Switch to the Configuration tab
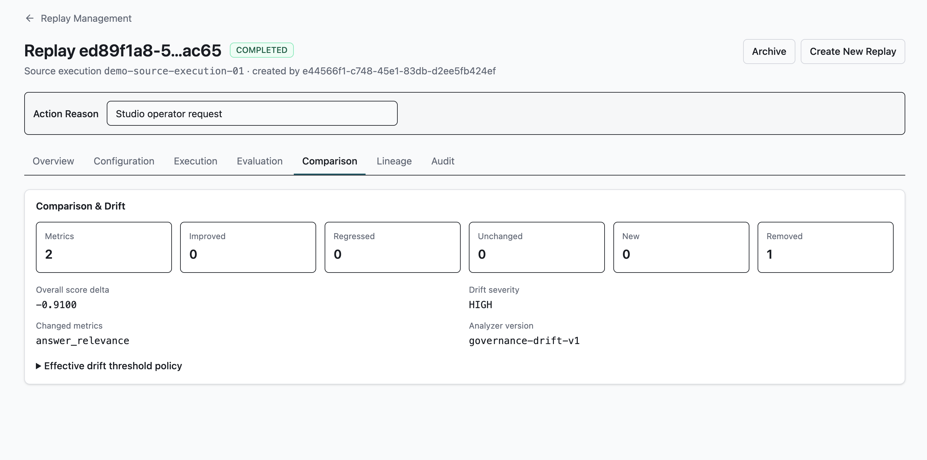This screenshot has width=927, height=460. [x=124, y=161]
